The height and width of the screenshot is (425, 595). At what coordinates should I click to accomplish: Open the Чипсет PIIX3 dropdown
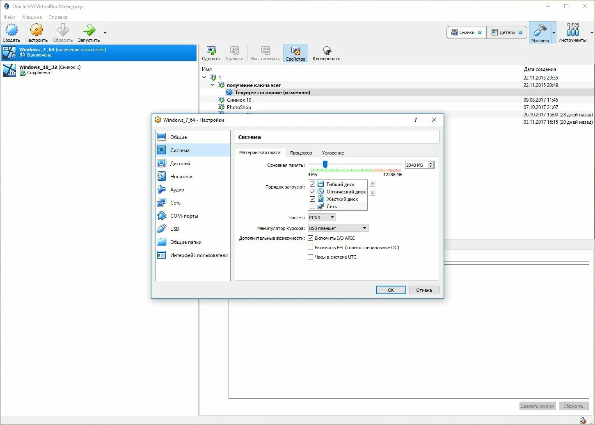pyautogui.click(x=322, y=218)
